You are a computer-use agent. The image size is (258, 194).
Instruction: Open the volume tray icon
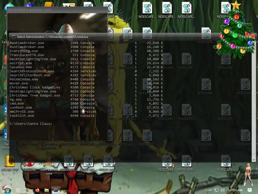(x=222, y=190)
